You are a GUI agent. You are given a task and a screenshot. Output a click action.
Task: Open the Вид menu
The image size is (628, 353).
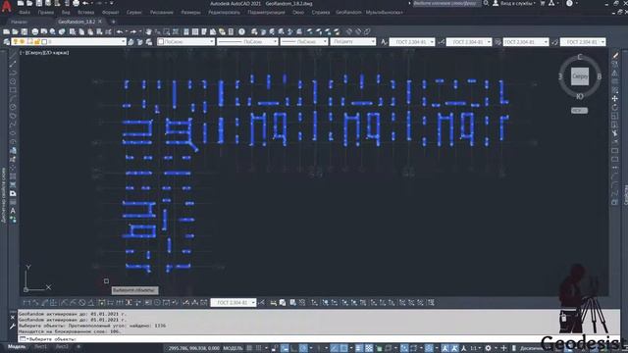coord(66,13)
